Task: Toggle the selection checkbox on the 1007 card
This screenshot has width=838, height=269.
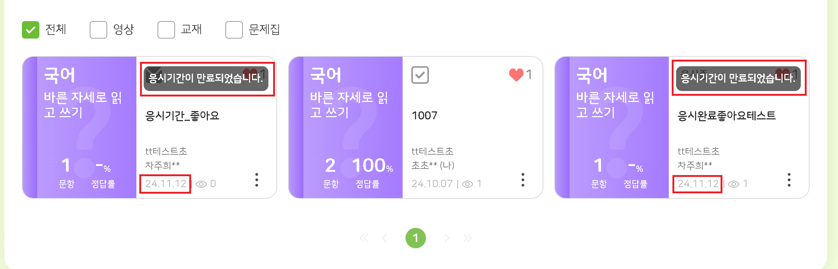Action: click(x=420, y=75)
